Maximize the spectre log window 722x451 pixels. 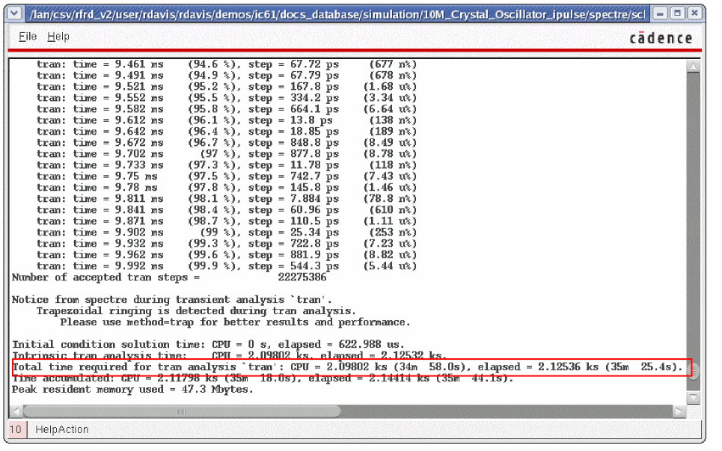point(677,13)
